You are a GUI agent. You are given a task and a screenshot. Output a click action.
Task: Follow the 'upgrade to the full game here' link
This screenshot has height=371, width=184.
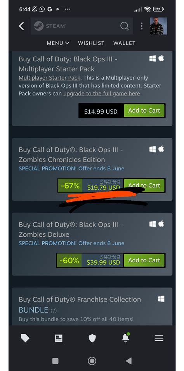pyautogui.click(x=102, y=94)
